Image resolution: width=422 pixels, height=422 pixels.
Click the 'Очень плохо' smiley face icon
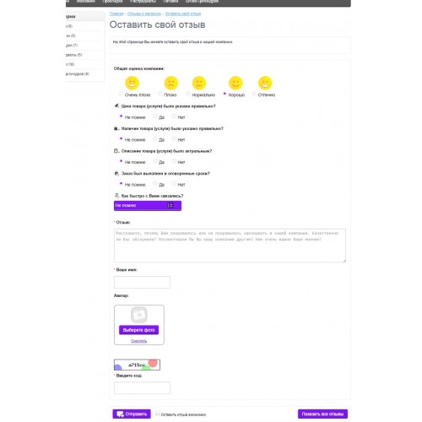(x=132, y=83)
